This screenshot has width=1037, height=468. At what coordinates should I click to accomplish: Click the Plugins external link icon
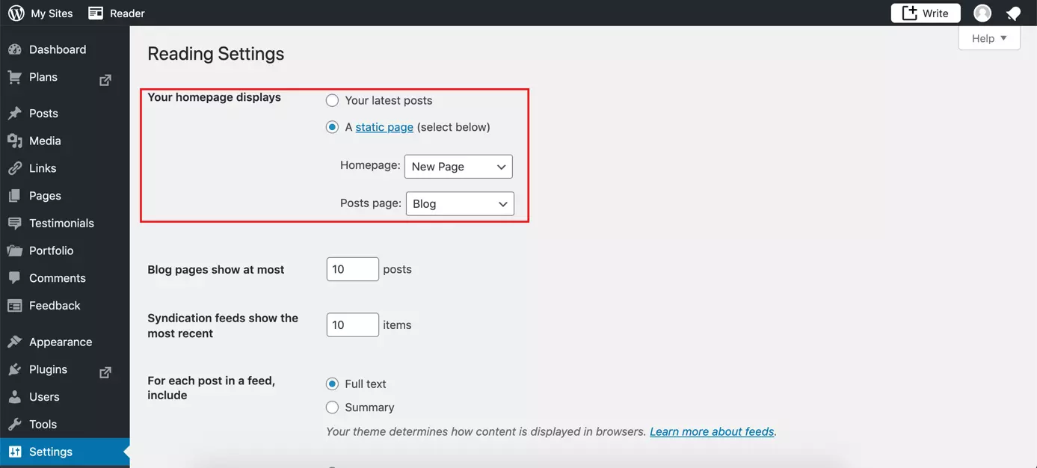(x=105, y=372)
